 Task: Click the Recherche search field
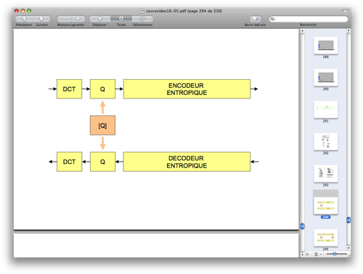309,19
